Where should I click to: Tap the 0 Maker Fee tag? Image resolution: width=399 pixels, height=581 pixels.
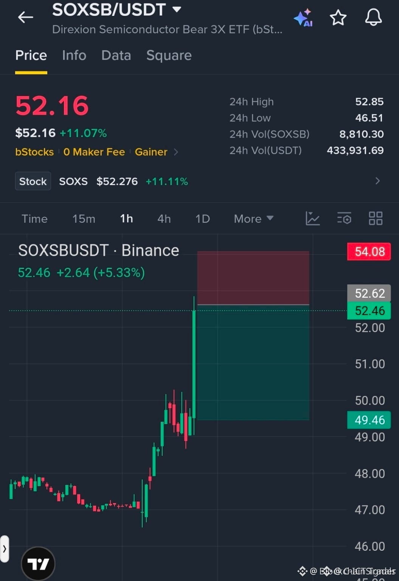94,152
